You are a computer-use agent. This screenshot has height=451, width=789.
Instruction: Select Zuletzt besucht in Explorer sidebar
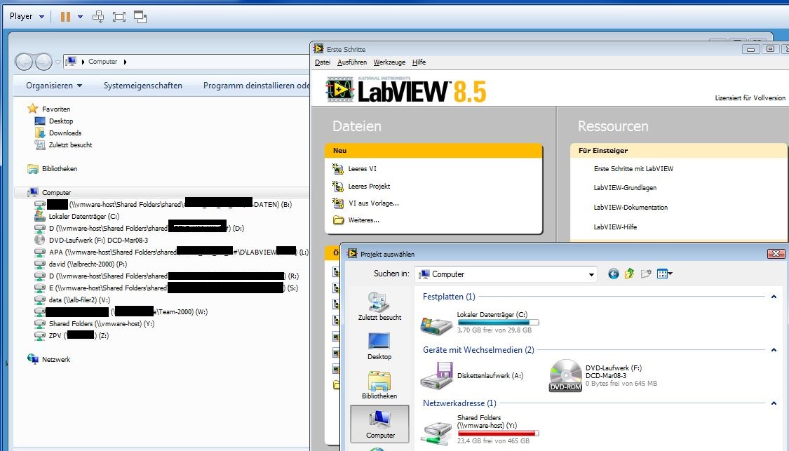coord(65,145)
